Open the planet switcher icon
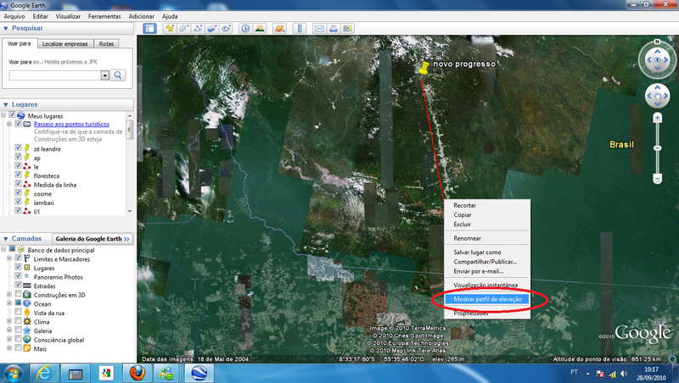The width and height of the screenshot is (679, 383). pyautogui.click(x=280, y=29)
